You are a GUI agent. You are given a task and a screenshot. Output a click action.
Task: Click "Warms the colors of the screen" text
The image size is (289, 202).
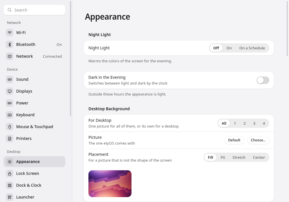point(130,61)
